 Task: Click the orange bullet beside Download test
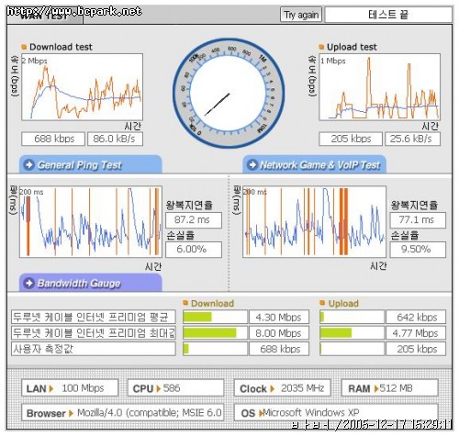coord(24,47)
